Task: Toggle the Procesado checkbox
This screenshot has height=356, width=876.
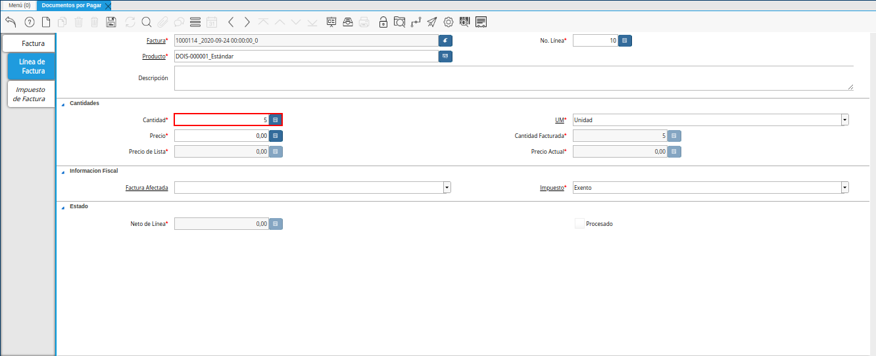Action: click(579, 223)
